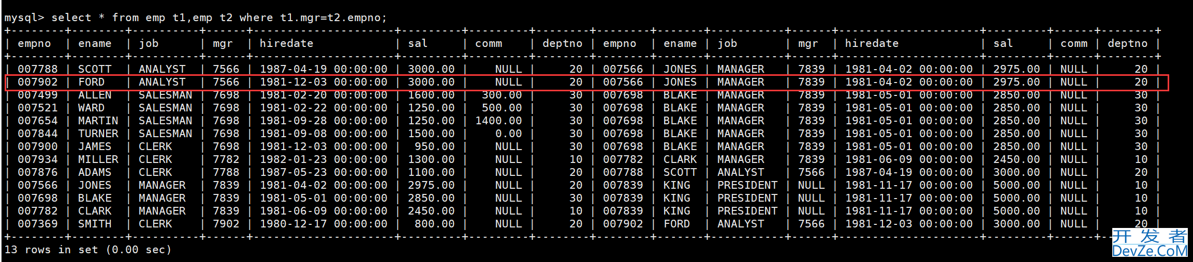1193x262 pixels.
Task: Select the sal value 950.00
Action: (x=435, y=146)
